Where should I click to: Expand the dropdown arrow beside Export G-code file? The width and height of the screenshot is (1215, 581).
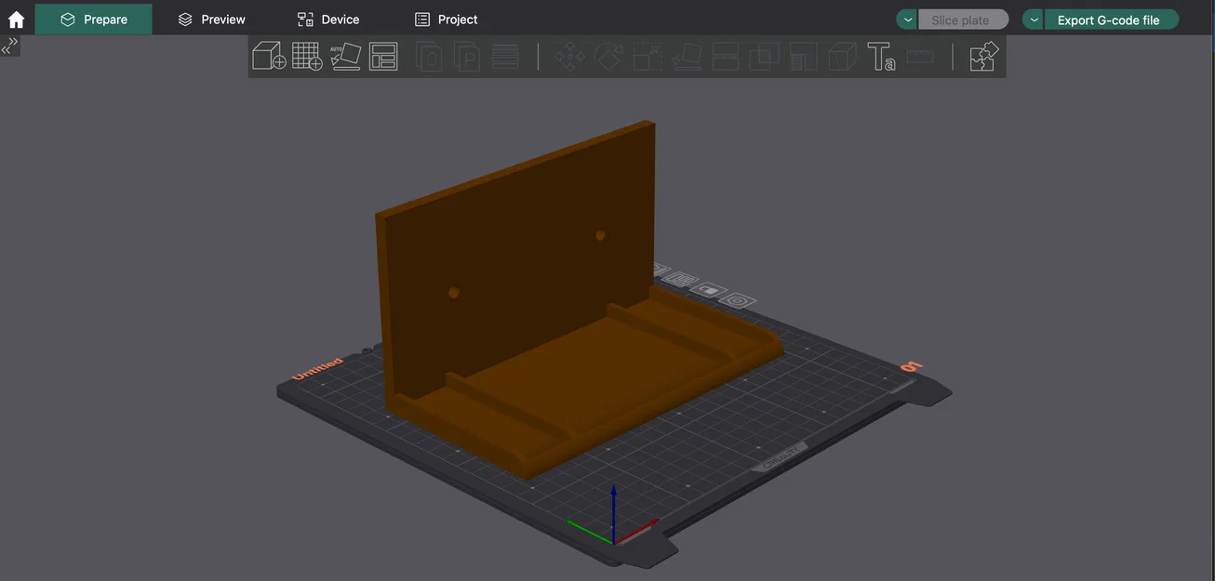click(1034, 20)
